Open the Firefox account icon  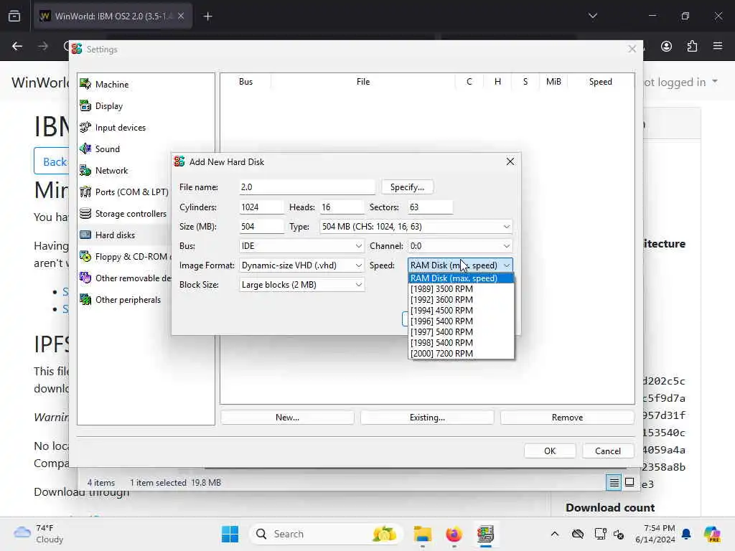666,46
